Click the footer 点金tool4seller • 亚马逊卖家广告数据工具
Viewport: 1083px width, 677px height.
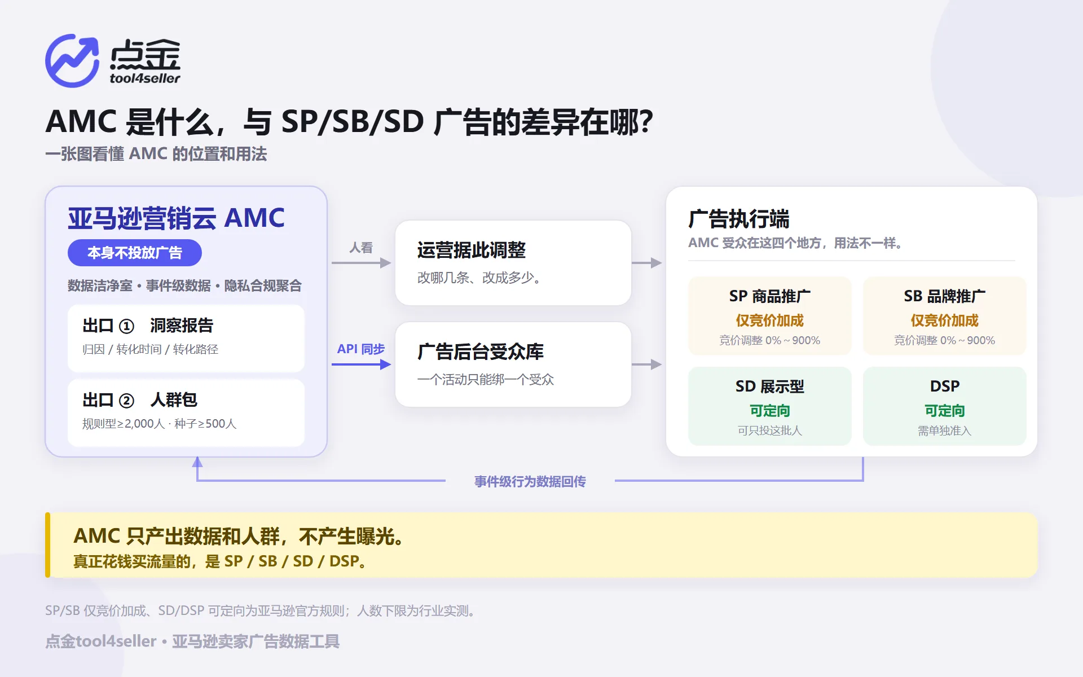pos(192,641)
